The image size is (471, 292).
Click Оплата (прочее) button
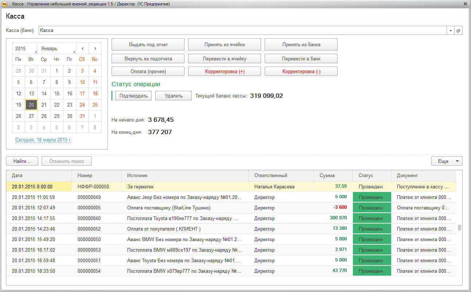[148, 71]
